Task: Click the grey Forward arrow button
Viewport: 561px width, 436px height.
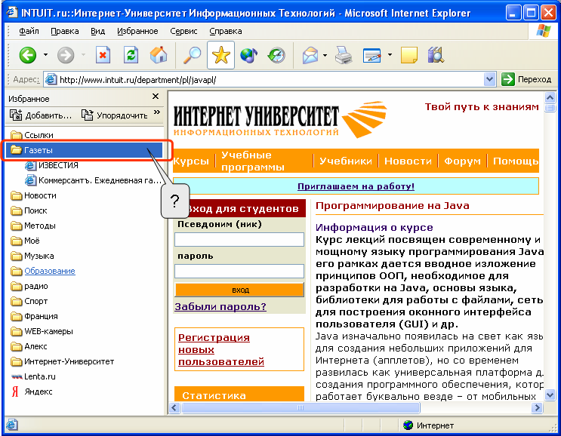Action: 66,55
